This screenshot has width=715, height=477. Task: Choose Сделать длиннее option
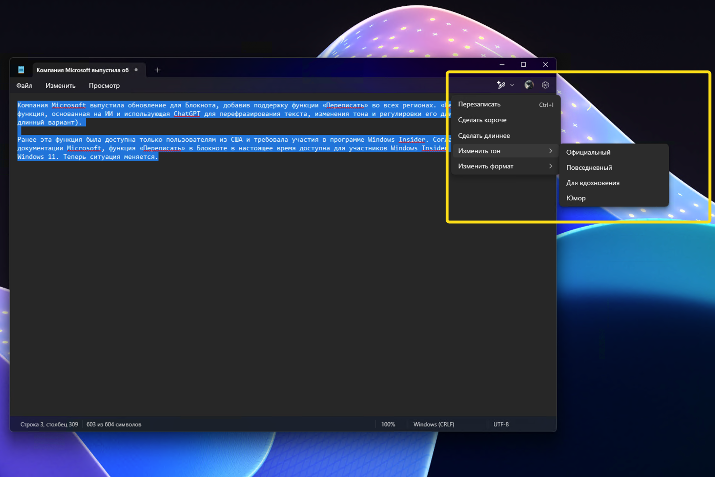click(x=505, y=136)
